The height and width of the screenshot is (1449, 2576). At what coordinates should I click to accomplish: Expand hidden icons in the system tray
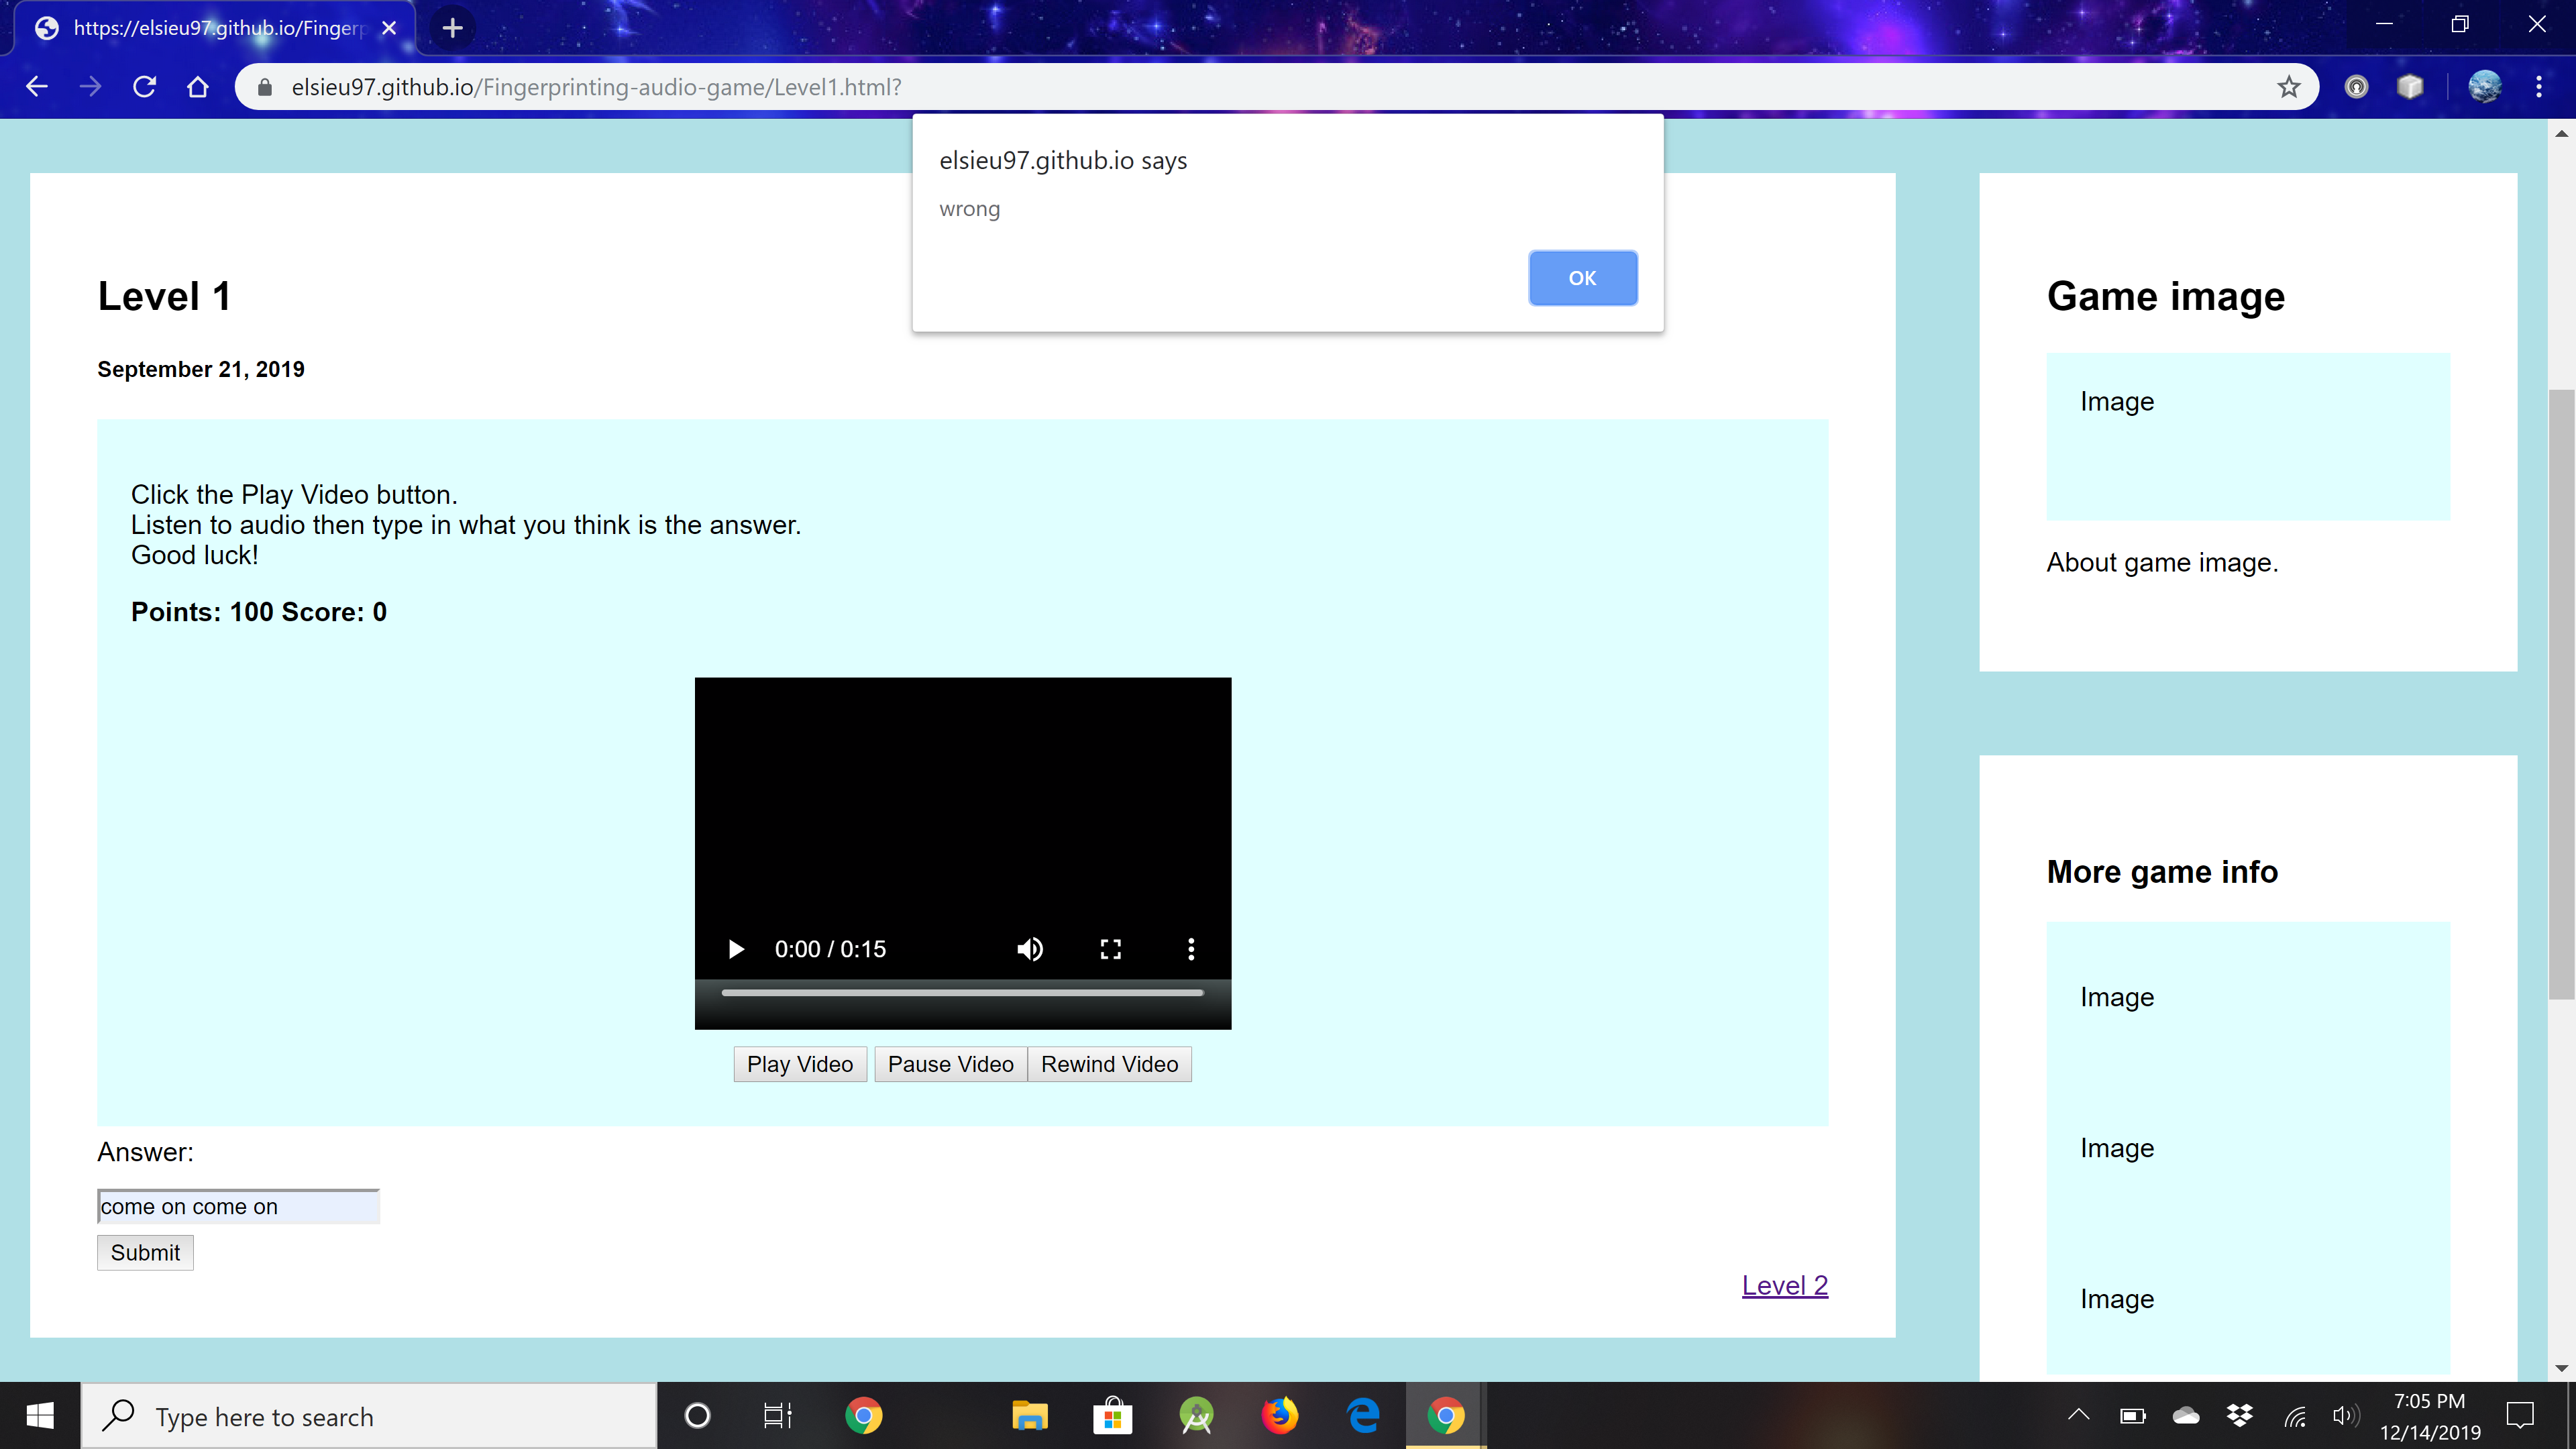(x=2078, y=1415)
